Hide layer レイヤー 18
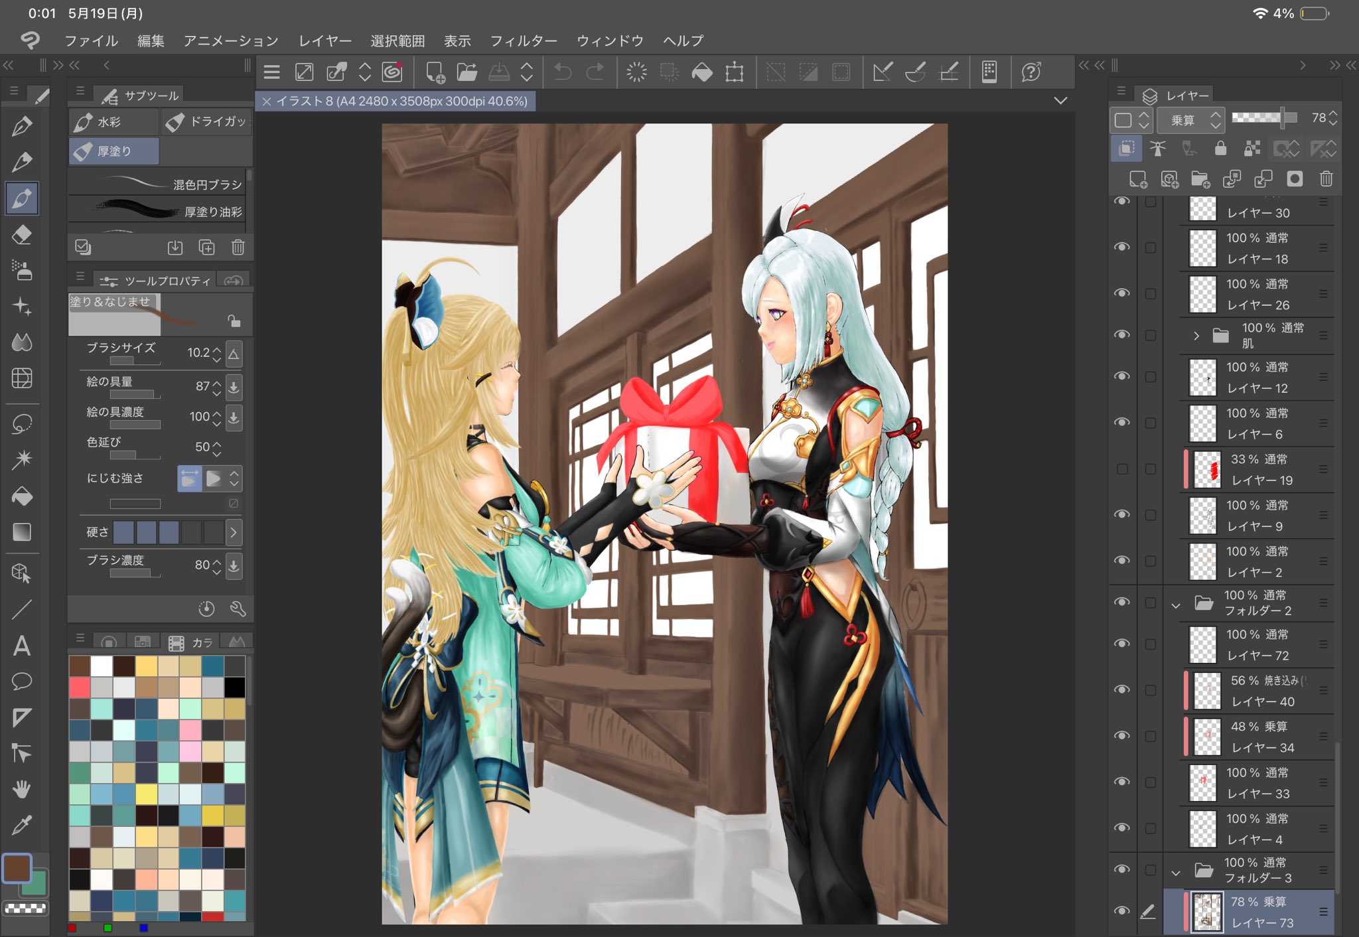Viewport: 1359px width, 937px height. [1122, 247]
